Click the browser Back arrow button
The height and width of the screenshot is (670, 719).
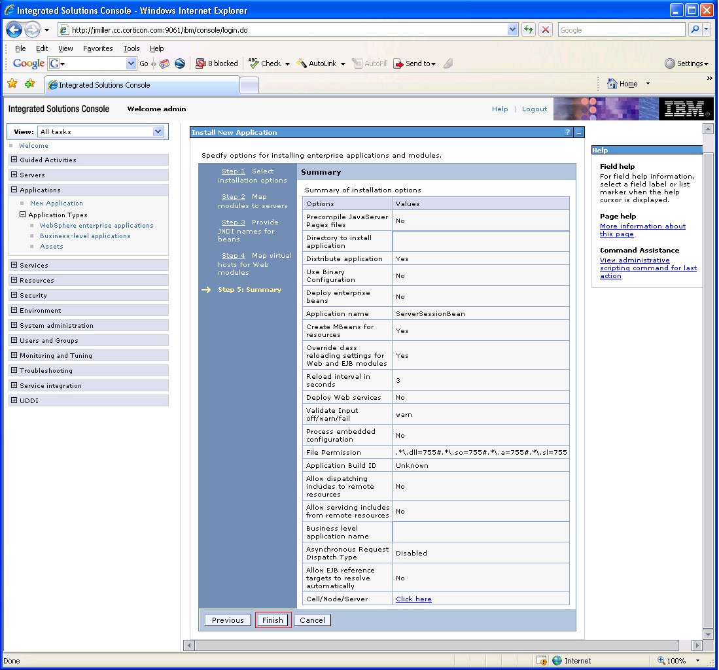(14, 30)
